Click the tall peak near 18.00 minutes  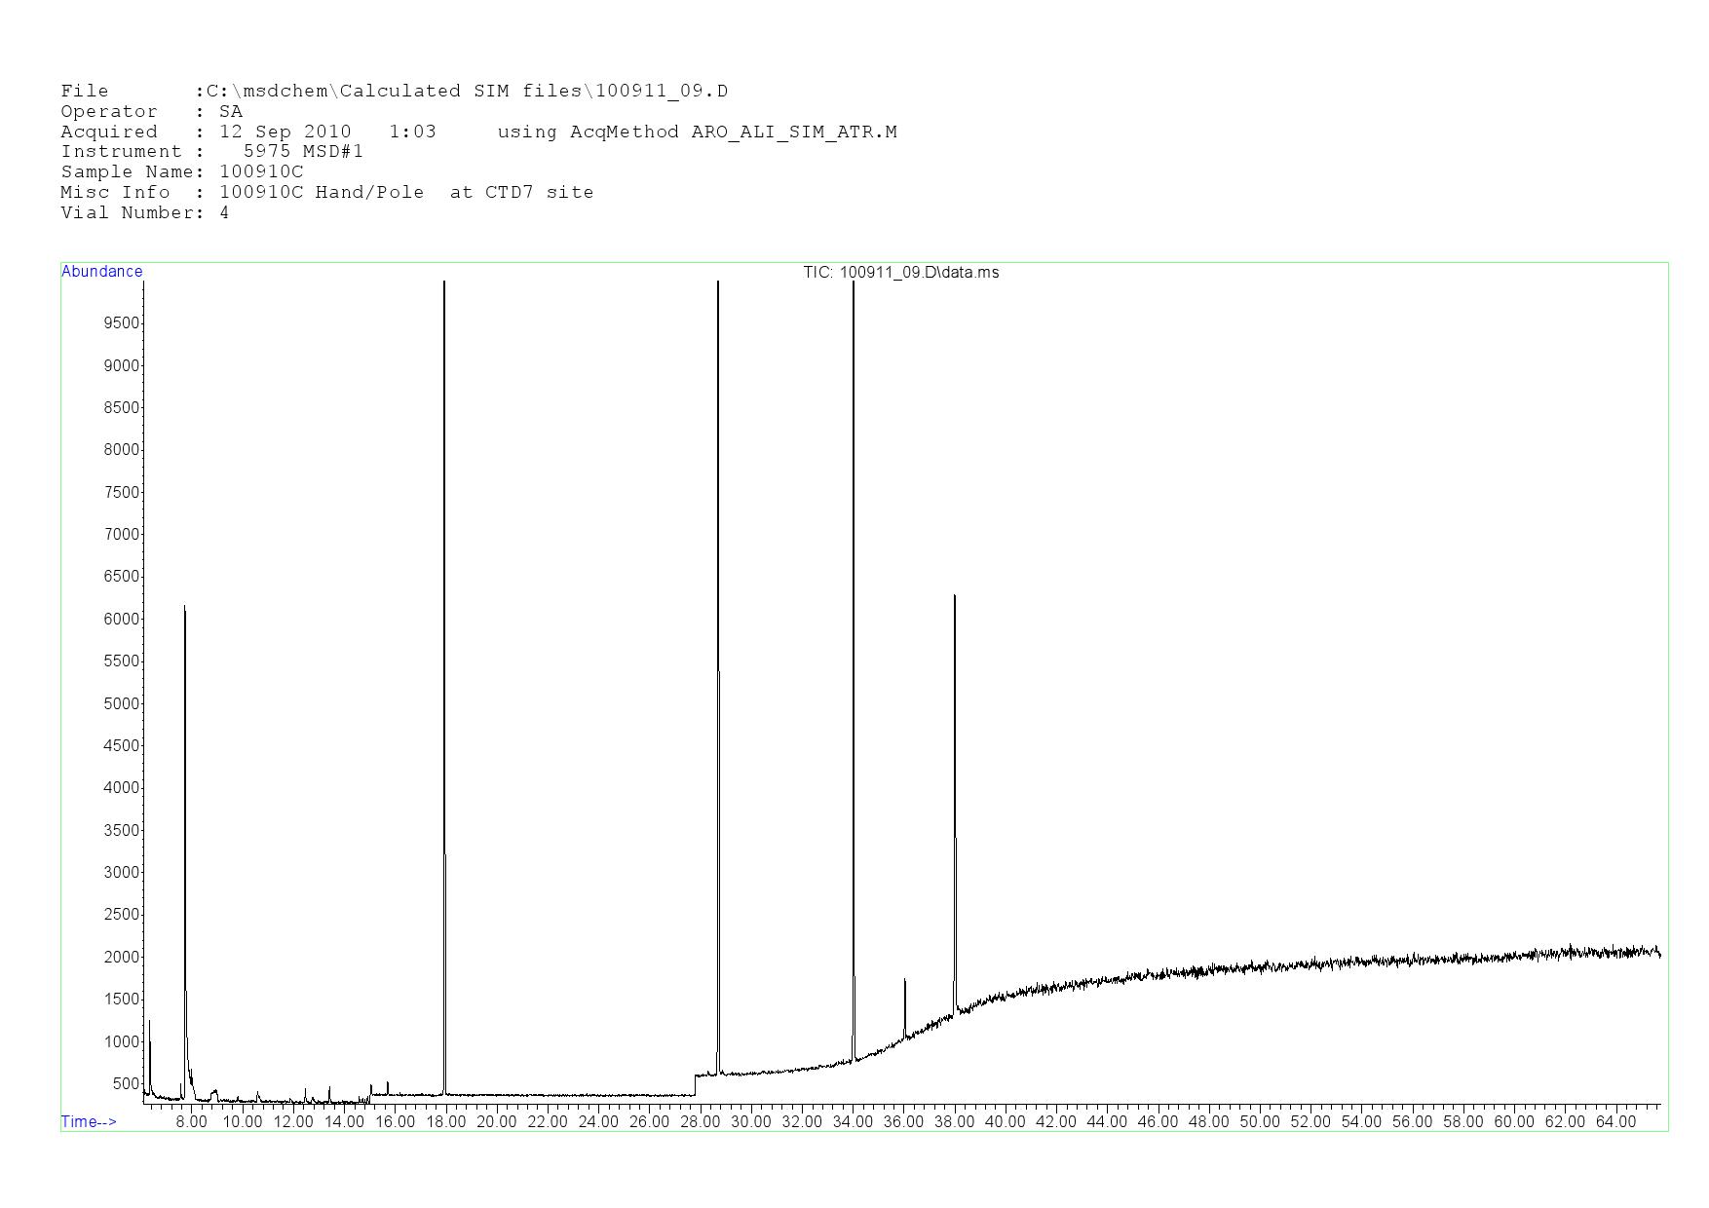pyautogui.click(x=444, y=682)
